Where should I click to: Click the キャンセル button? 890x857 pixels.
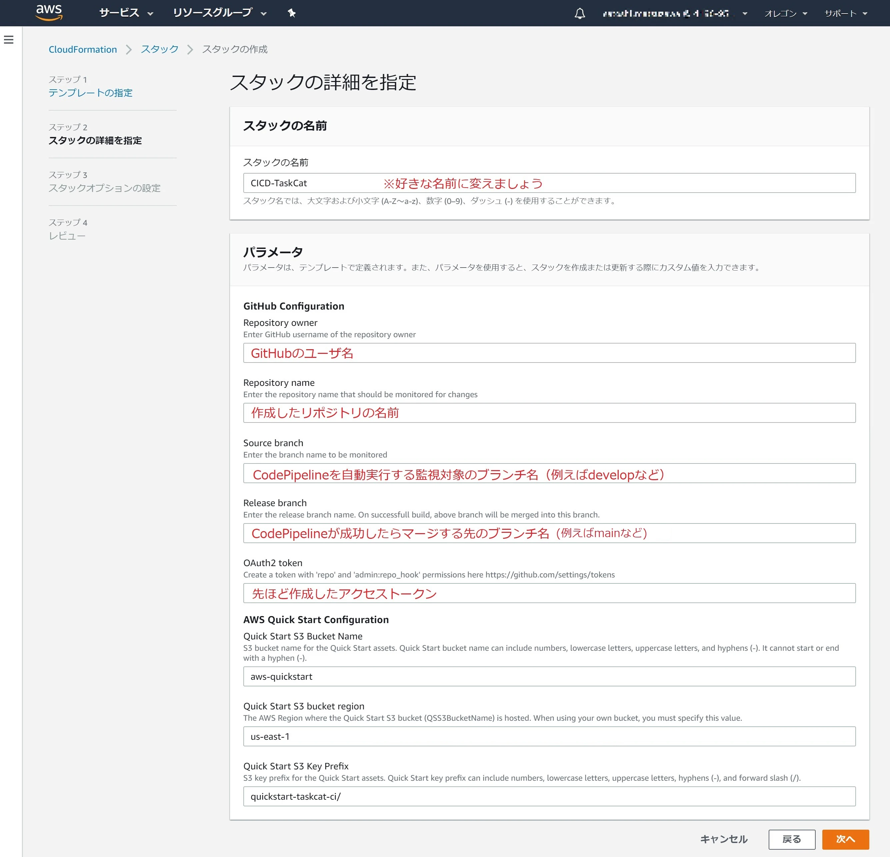pos(724,839)
